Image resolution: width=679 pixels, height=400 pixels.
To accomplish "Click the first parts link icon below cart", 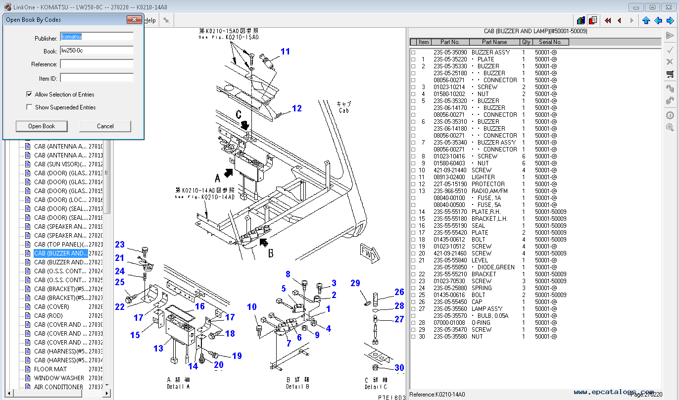I will (x=670, y=89).
